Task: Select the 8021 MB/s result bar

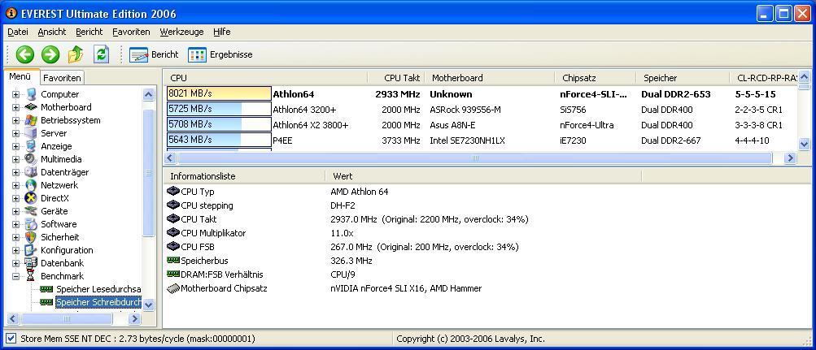Action: [x=219, y=94]
